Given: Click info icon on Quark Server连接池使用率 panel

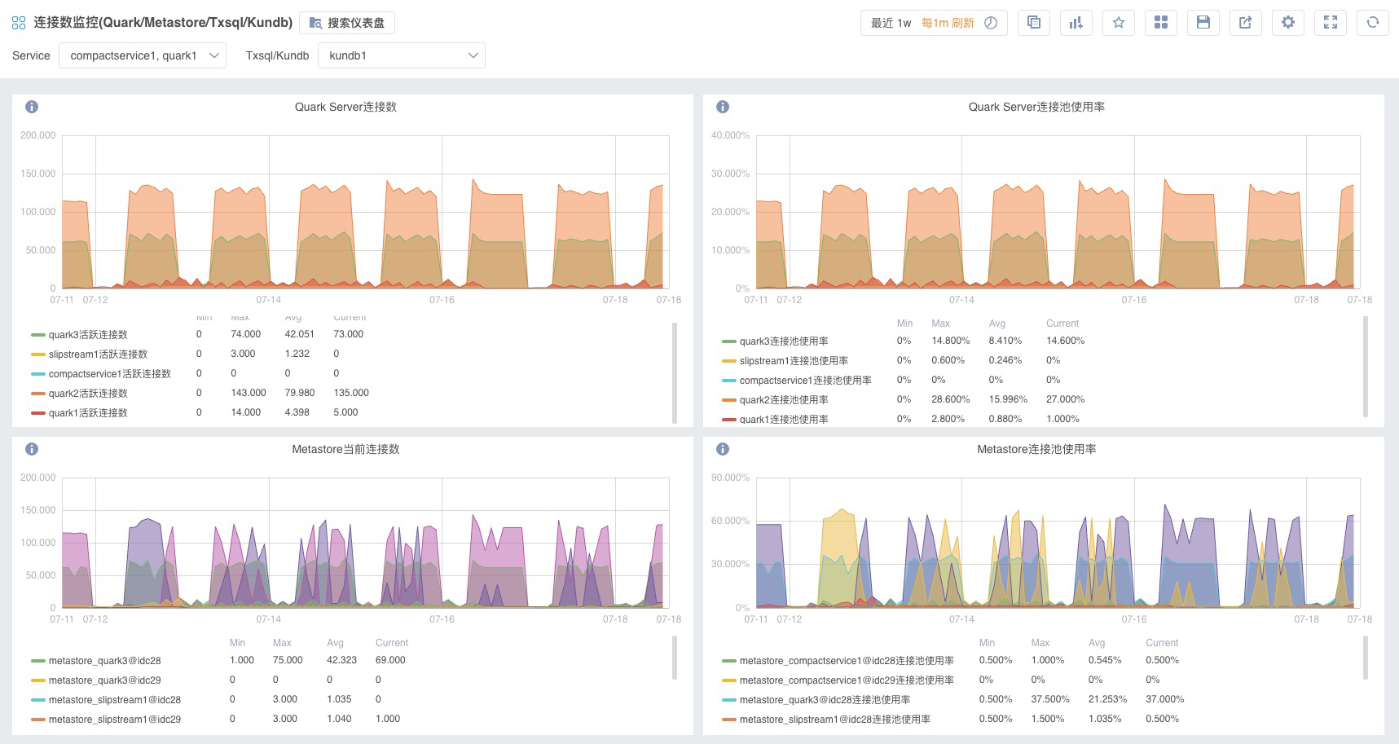Looking at the screenshot, I should tap(723, 107).
